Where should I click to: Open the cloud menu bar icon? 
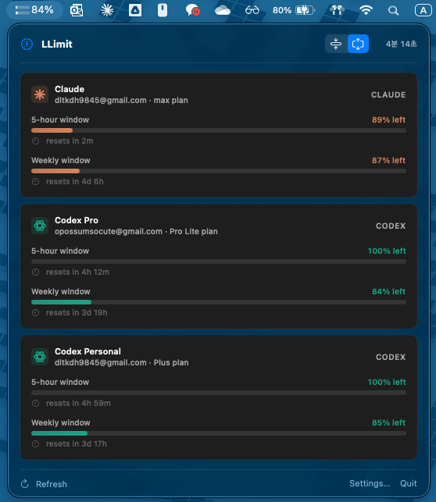tap(223, 10)
